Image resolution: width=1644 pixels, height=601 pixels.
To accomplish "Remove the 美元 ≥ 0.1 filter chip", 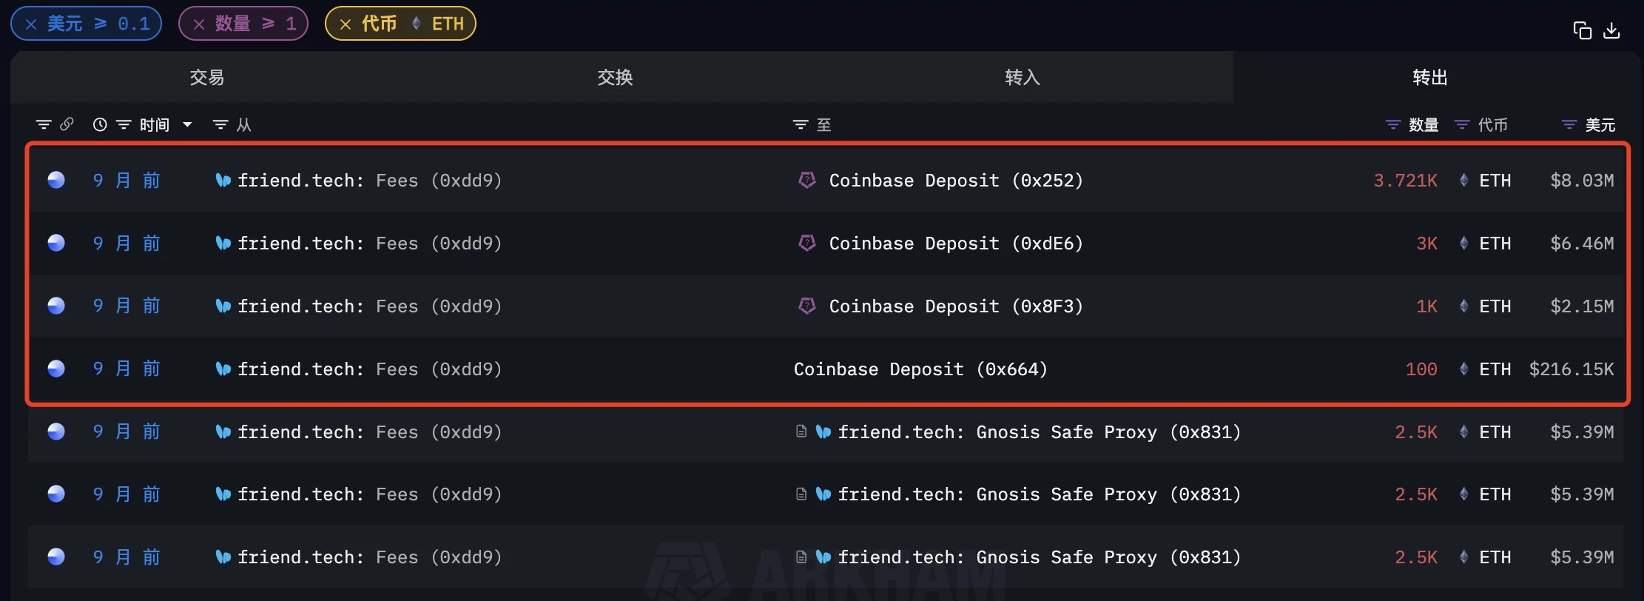I will tap(31, 24).
